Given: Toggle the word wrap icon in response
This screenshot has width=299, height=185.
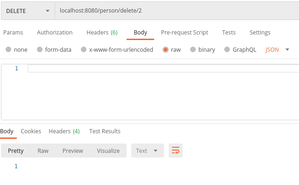Looking at the screenshot, I should [176, 151].
